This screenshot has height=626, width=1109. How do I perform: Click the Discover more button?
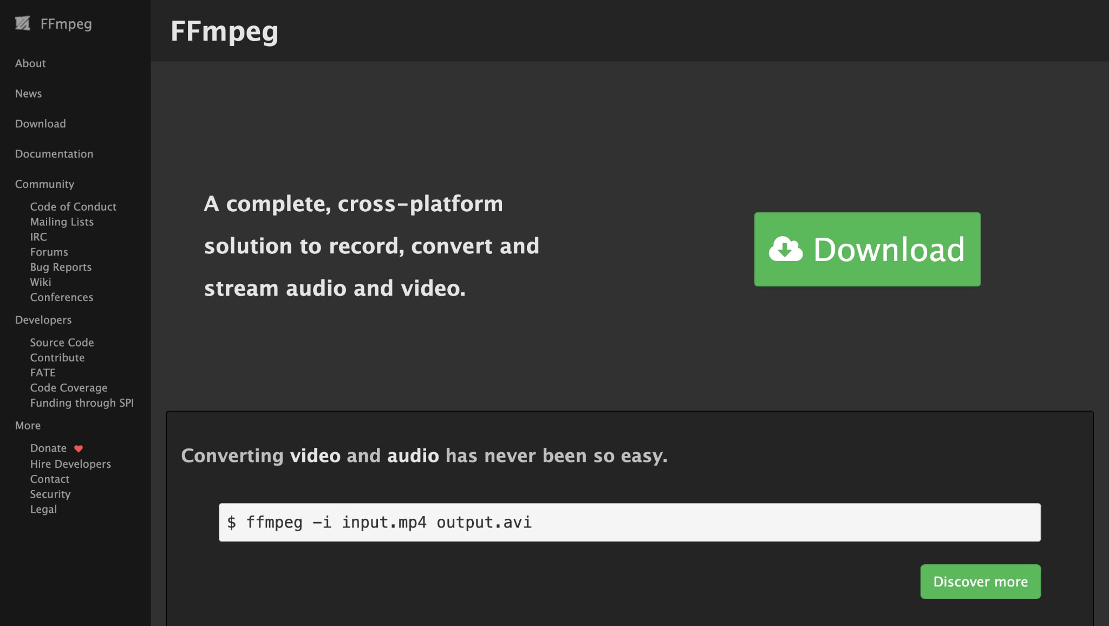pos(980,581)
